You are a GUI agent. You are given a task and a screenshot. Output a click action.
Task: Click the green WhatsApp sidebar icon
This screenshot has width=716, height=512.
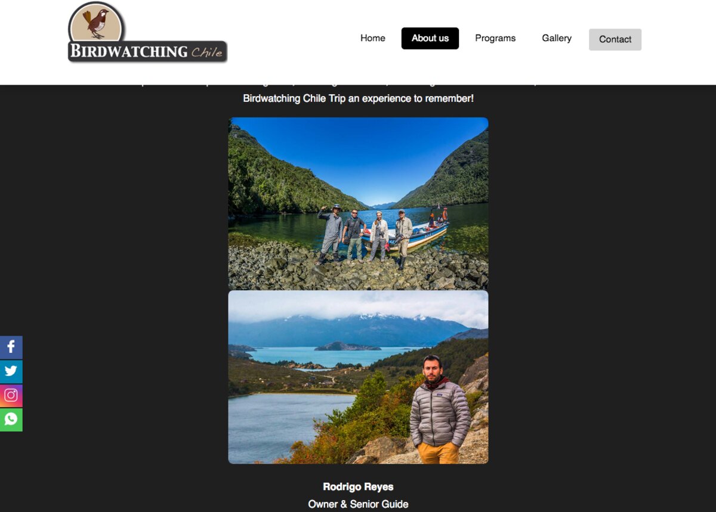(11, 420)
